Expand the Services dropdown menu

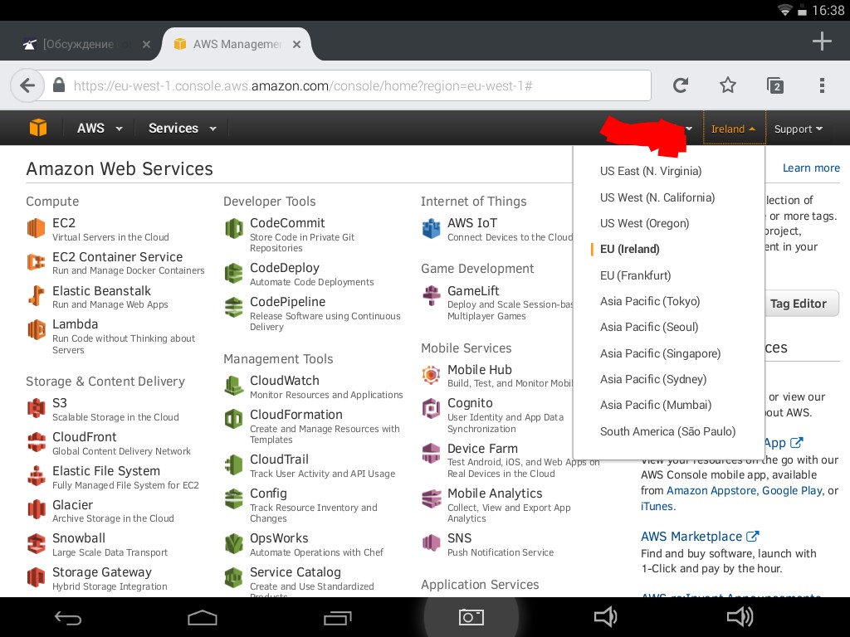[182, 129]
